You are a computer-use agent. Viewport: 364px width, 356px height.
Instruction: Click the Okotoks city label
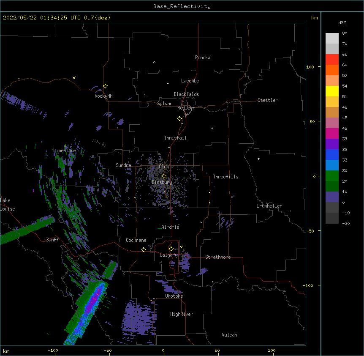tap(174, 296)
